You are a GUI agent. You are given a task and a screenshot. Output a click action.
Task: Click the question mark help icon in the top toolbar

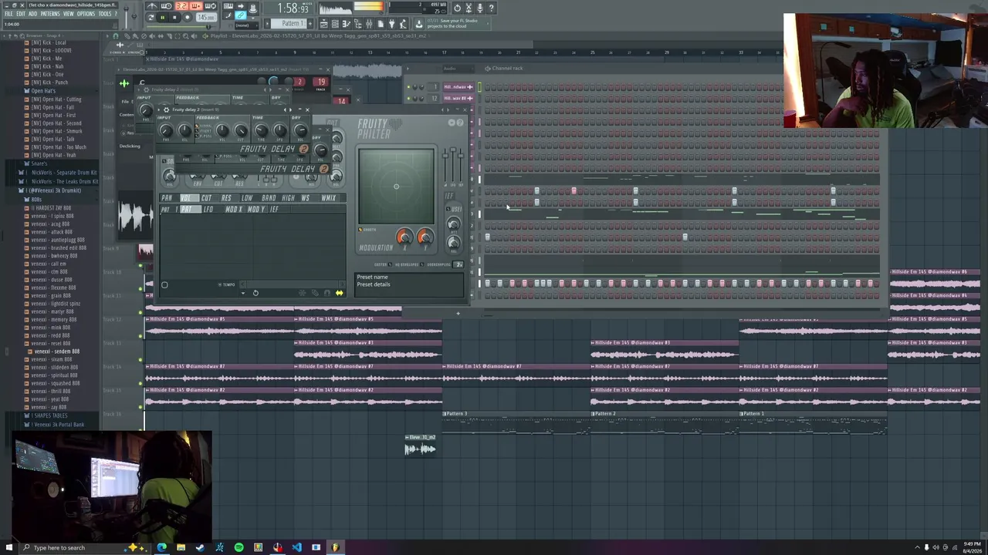pos(492,8)
